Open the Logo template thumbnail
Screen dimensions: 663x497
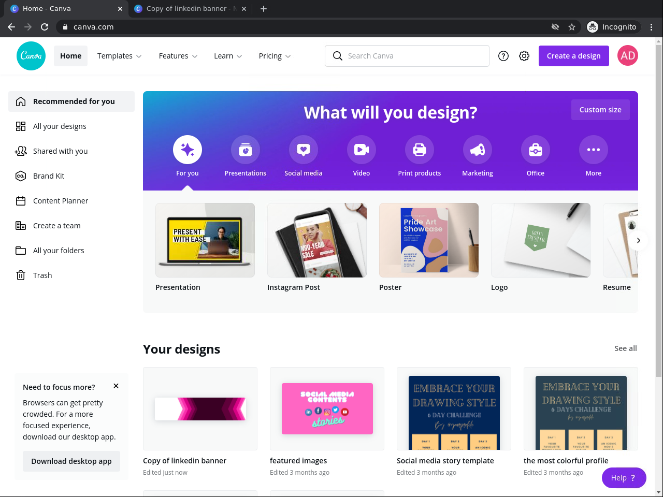(x=541, y=240)
